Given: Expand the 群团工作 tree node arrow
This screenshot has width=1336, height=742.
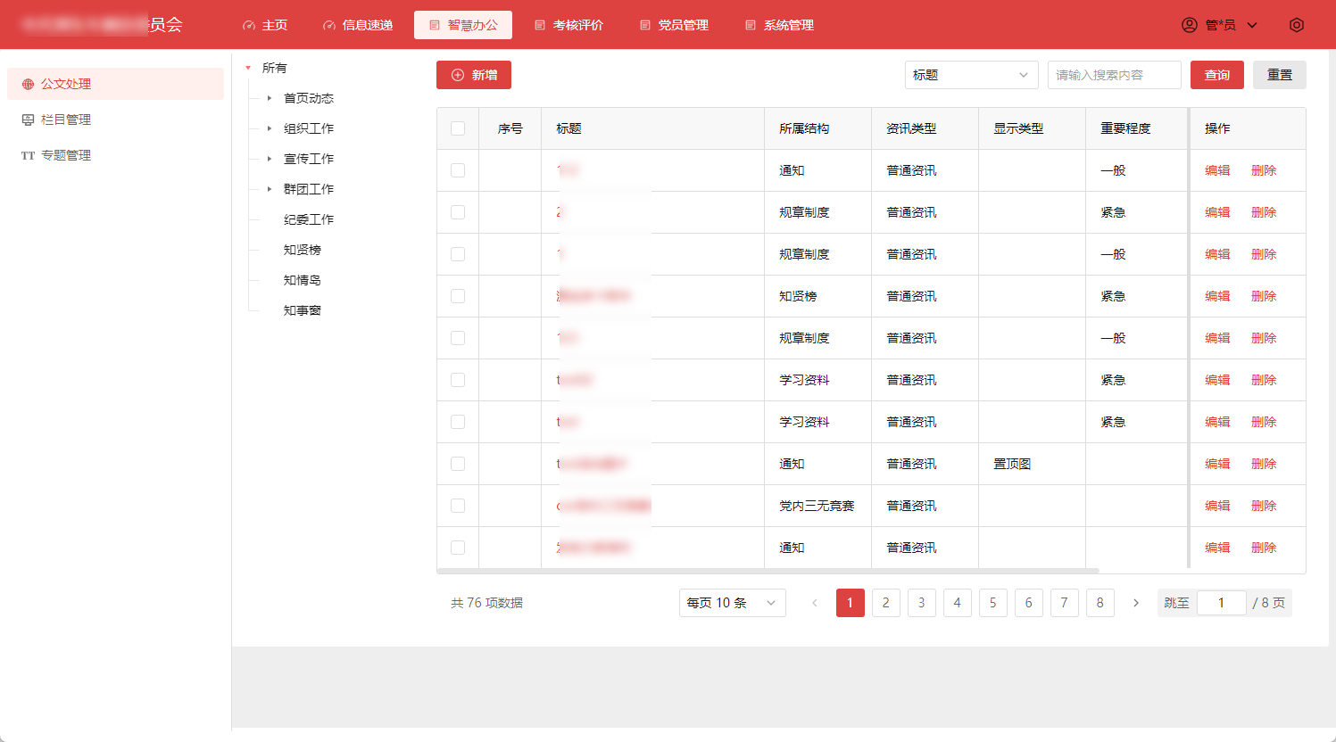Looking at the screenshot, I should tap(270, 189).
